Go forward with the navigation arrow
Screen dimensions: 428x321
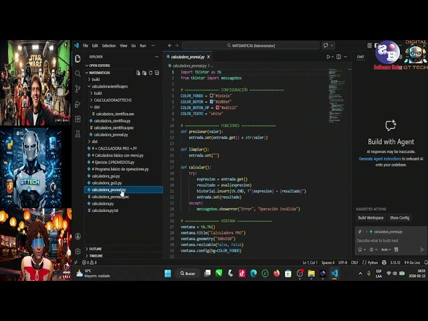(177, 45)
